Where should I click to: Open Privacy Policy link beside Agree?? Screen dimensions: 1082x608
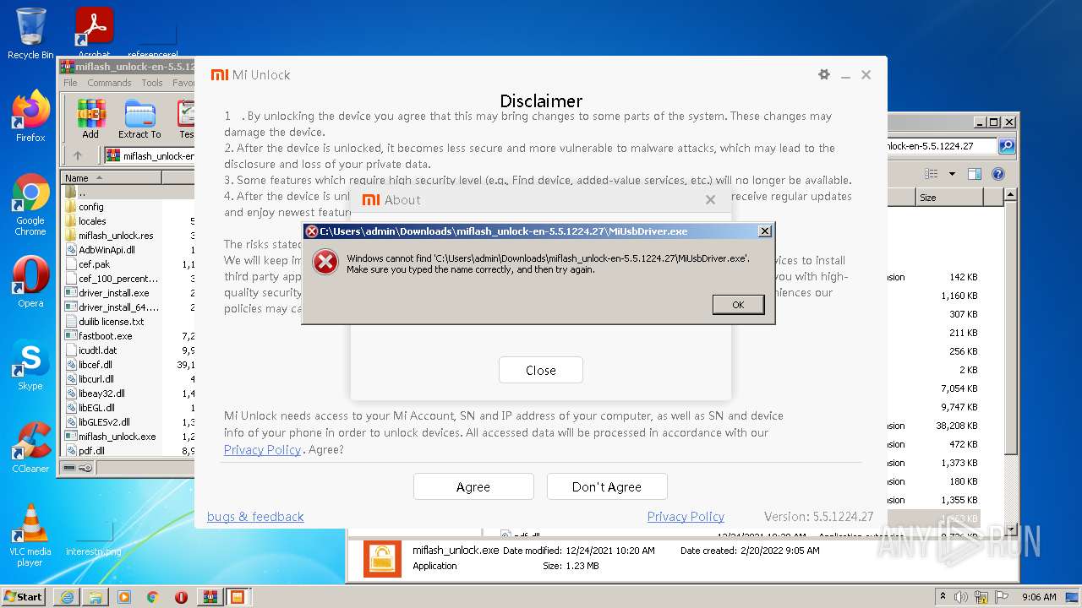click(262, 450)
